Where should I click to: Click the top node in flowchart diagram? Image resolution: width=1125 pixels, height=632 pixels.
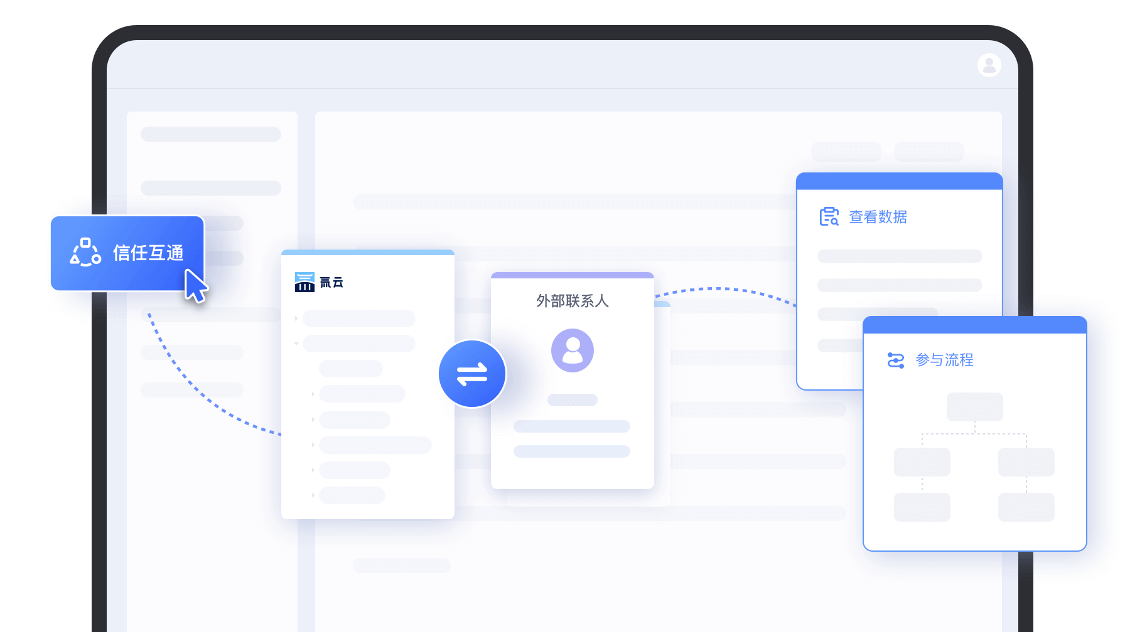coord(974,407)
